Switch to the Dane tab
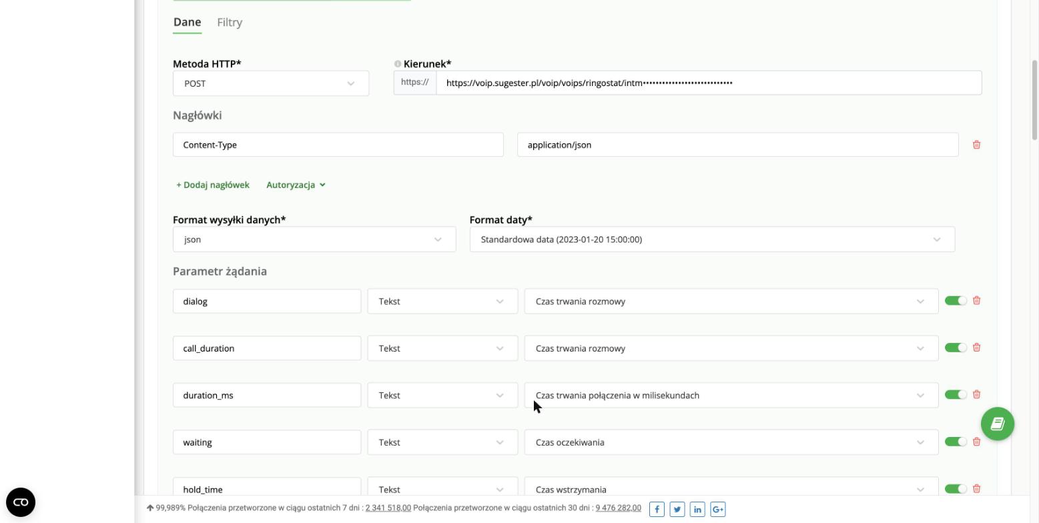 [x=187, y=22]
